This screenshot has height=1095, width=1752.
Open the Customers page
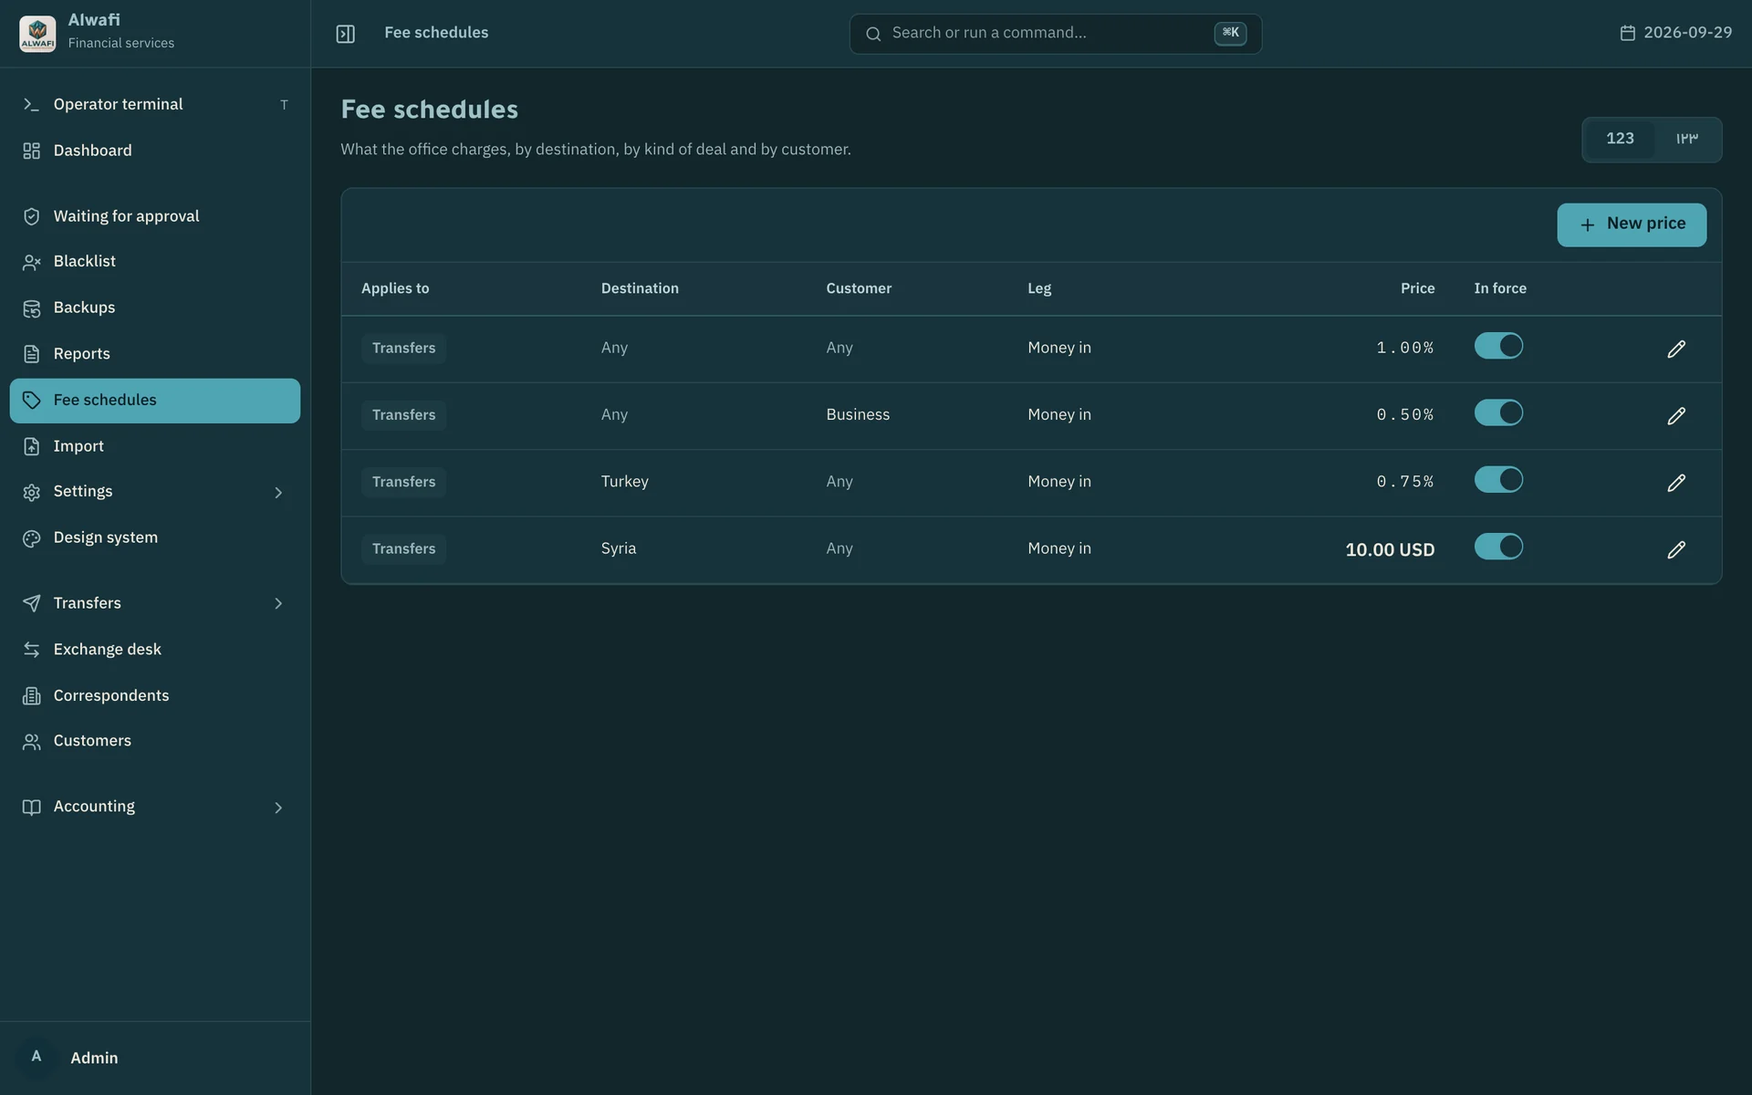pos(155,742)
